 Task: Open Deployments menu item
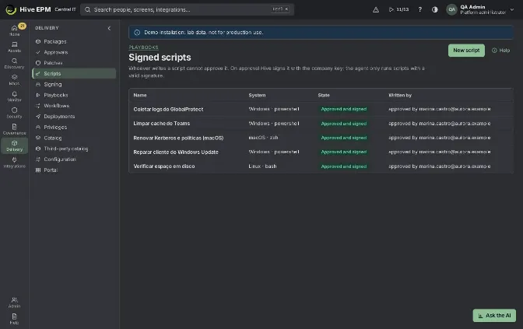74,117
